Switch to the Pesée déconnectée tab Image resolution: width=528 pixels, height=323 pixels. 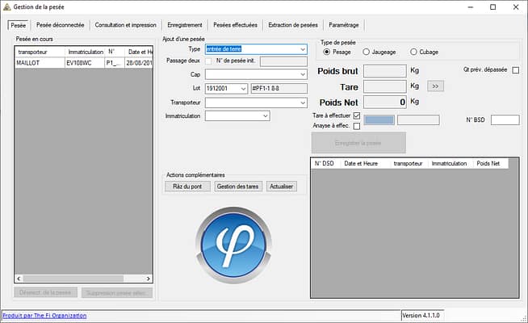61,25
